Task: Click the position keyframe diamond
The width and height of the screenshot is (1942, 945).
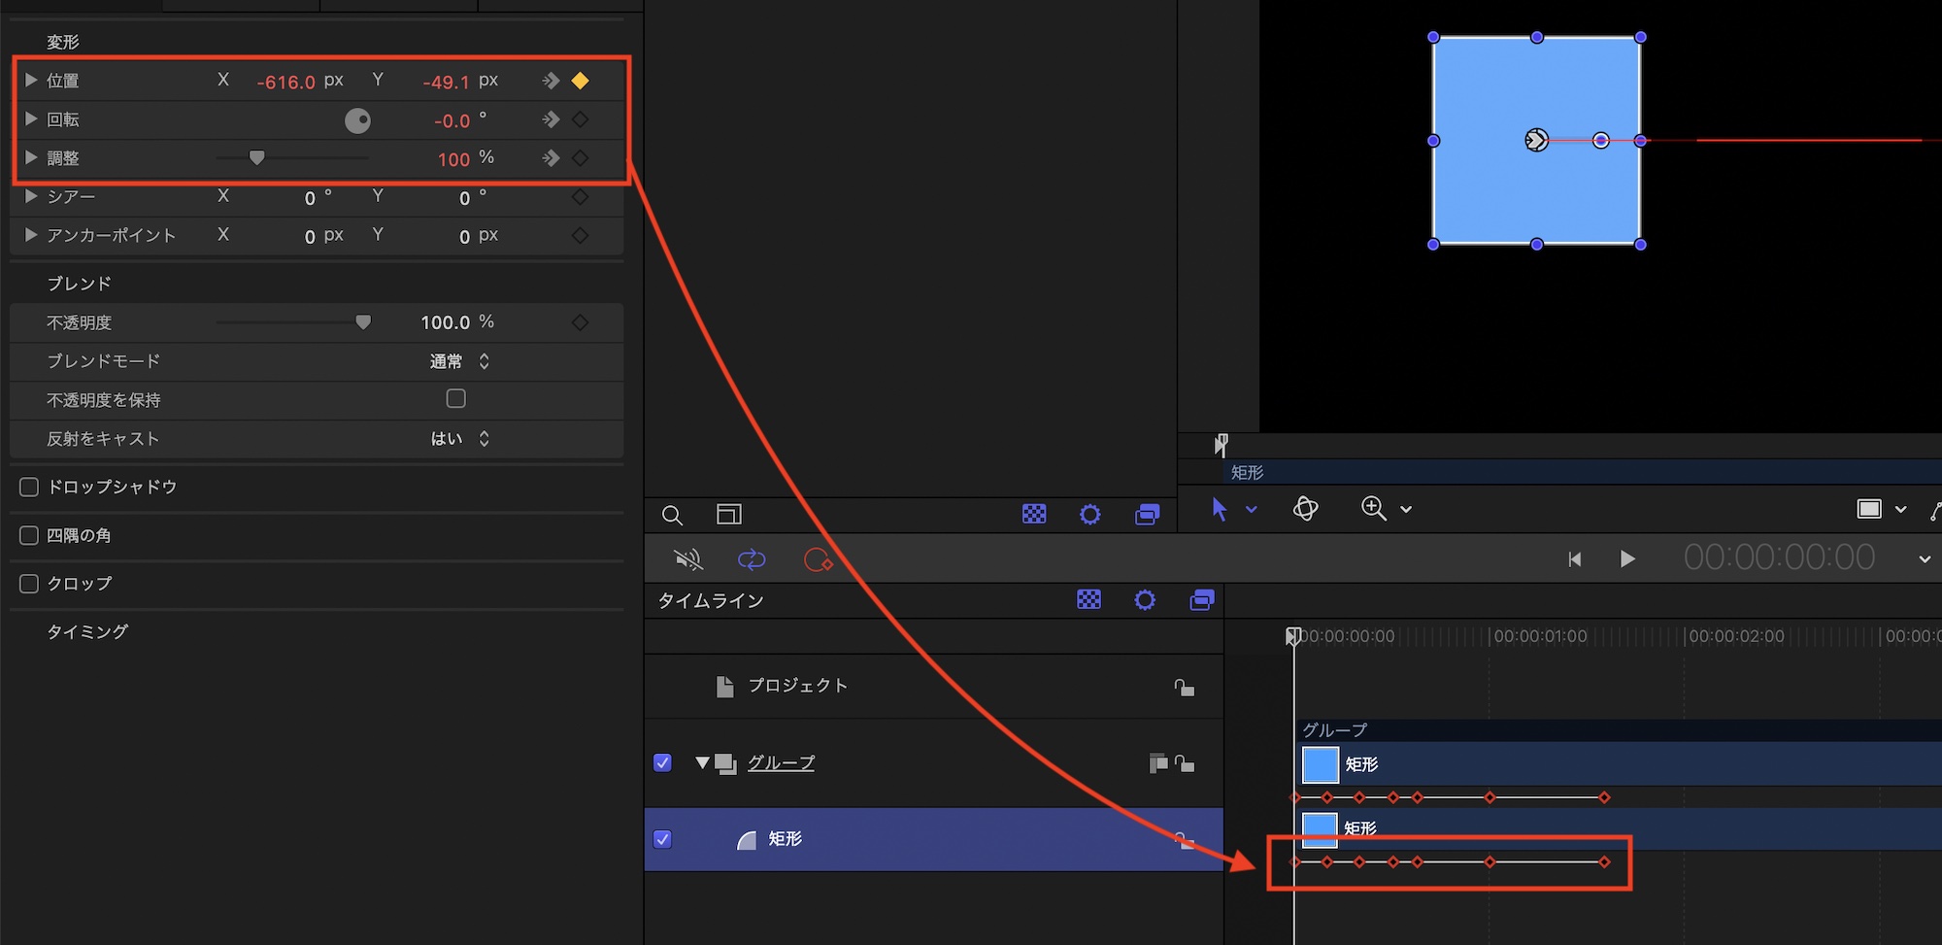Action: [581, 81]
